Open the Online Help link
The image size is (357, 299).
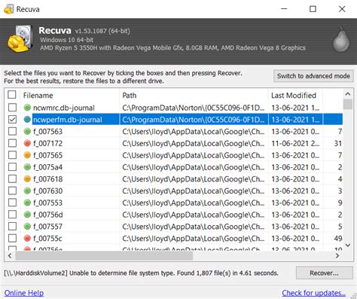24,293
